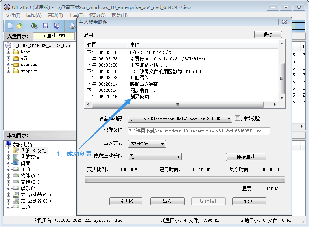This screenshot has height=227, width=309.
Task: Close the 写入硬盘映像 dialog
Action: point(284,22)
